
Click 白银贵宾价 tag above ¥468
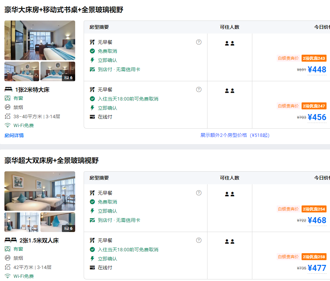pyautogui.click(x=288, y=209)
